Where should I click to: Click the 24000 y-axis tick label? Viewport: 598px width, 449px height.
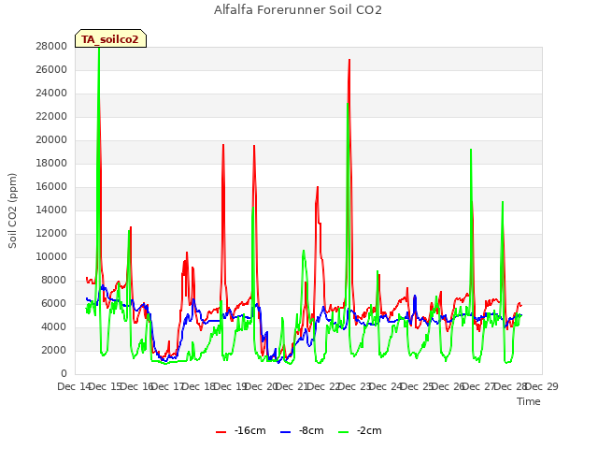click(x=51, y=93)
